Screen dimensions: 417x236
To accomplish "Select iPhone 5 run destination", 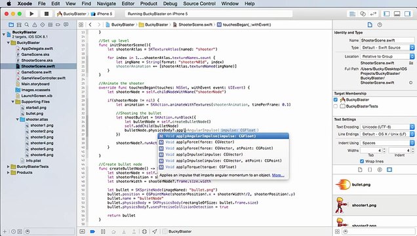I will (x=102, y=14).
